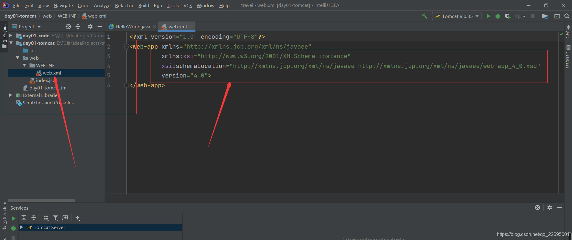Image resolution: width=572 pixels, height=240 pixels.
Task: Open the Navigate menu
Action: click(x=63, y=5)
